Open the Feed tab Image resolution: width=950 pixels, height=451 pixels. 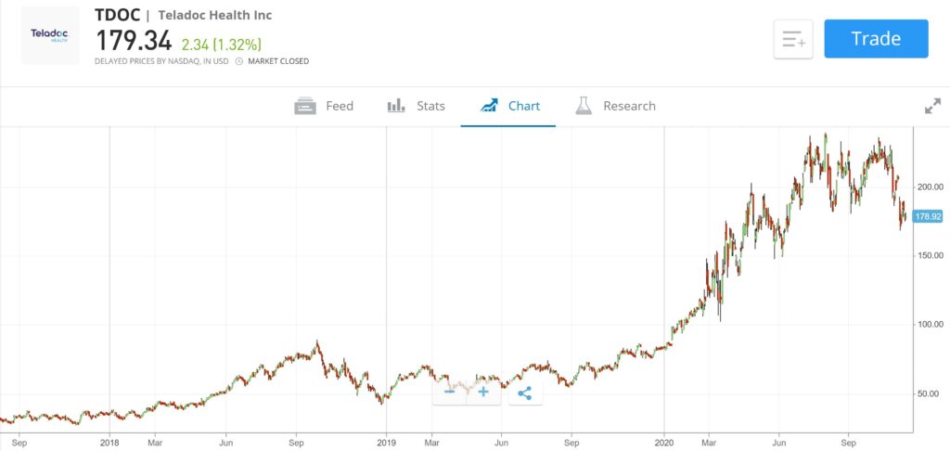(x=324, y=106)
